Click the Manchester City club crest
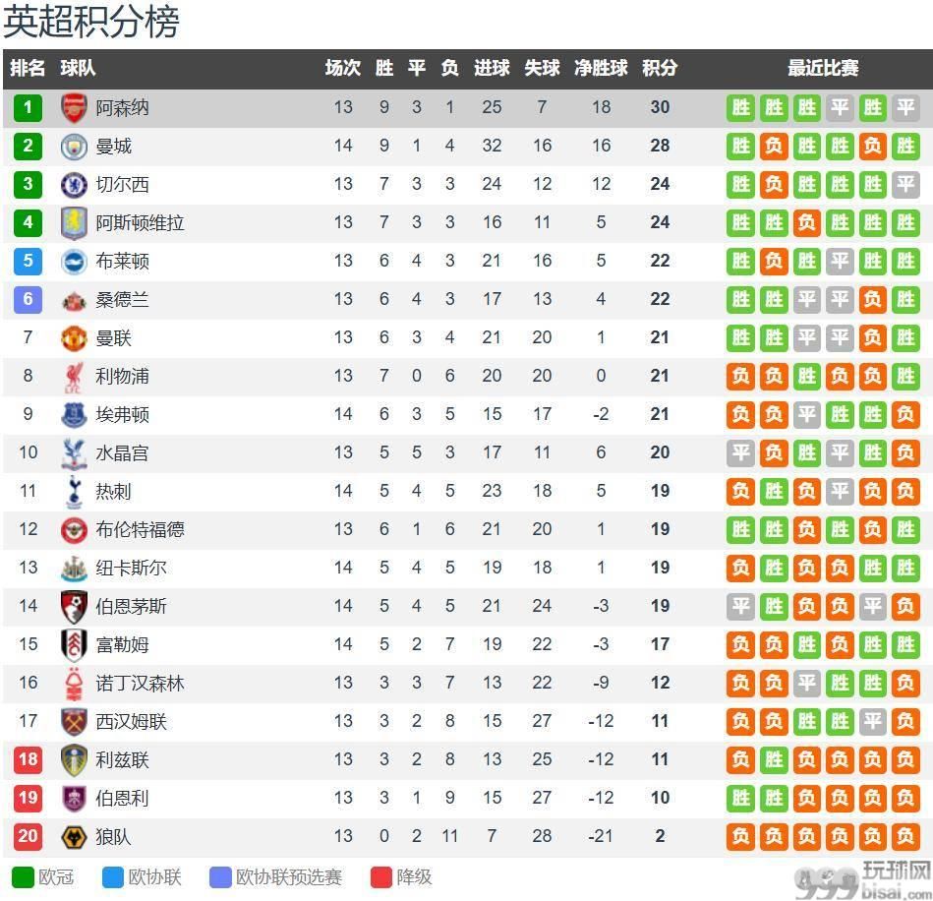 tap(74, 146)
